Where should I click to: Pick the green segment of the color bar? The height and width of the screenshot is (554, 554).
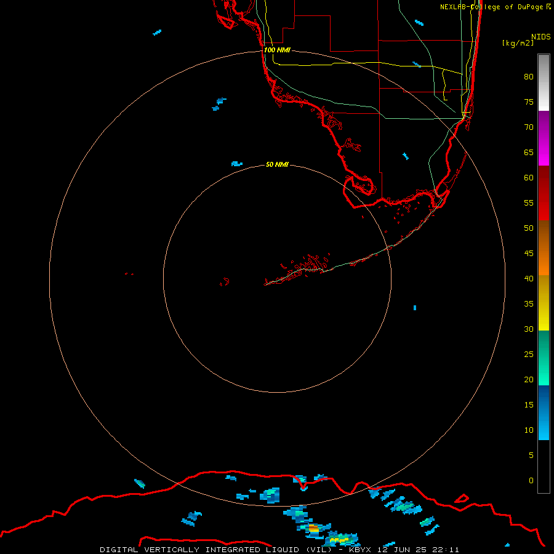pos(544,358)
